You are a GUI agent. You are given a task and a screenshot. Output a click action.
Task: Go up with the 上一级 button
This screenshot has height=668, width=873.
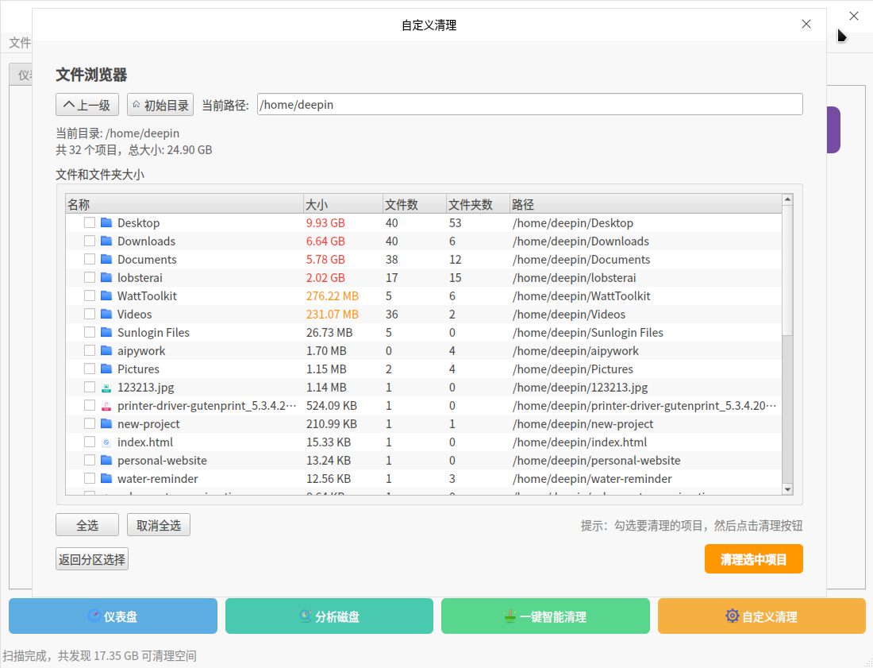87,105
